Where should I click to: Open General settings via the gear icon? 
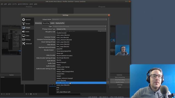coord(24,20)
